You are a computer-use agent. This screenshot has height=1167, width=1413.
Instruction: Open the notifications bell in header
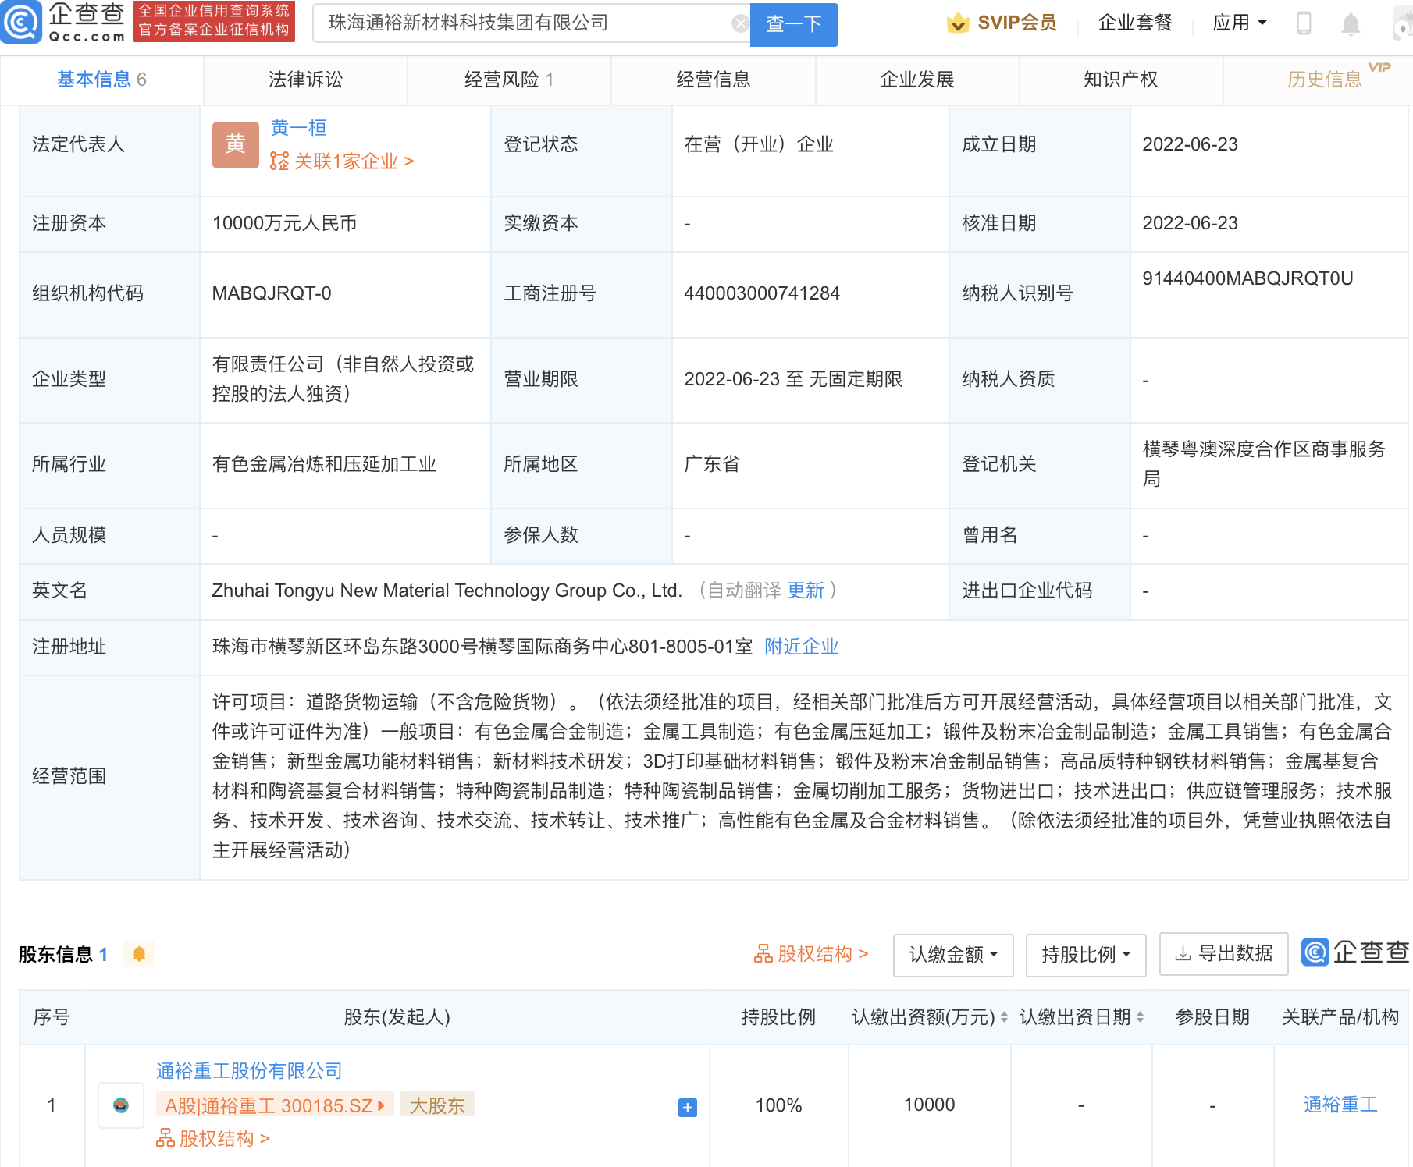(1351, 24)
